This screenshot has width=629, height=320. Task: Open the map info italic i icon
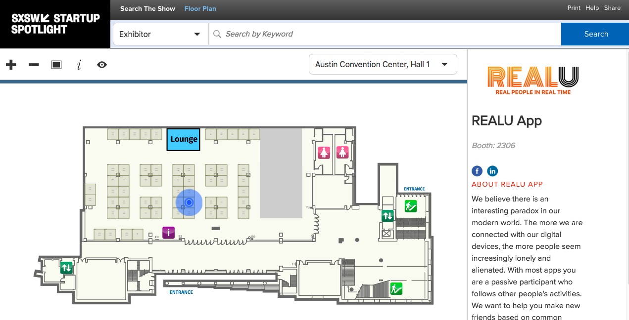click(x=79, y=65)
